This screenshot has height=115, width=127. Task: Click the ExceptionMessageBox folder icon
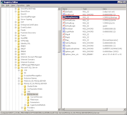(22, 76)
